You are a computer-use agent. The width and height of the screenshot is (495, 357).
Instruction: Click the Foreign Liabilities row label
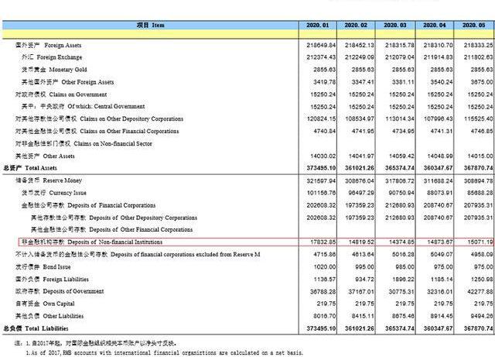pos(48,278)
